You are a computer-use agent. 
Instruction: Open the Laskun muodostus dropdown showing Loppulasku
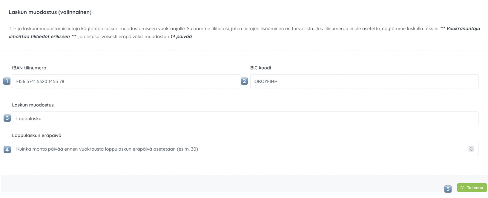click(245, 118)
